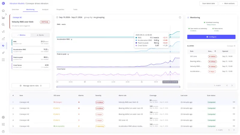
Task: Select the Metrics toggle tab
Action: click(x=21, y=35)
